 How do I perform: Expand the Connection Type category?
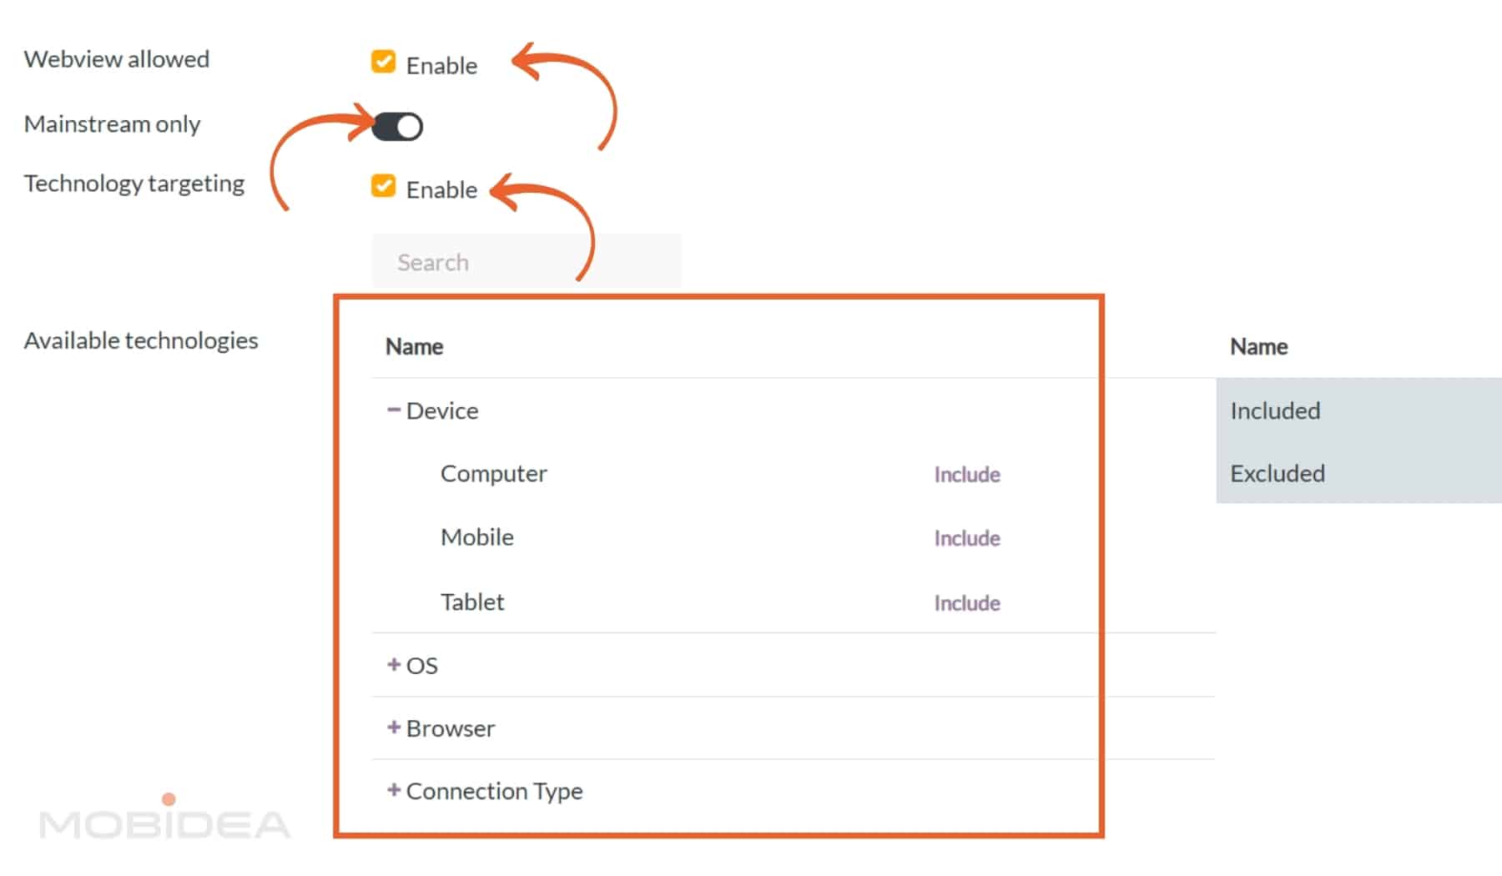(394, 790)
